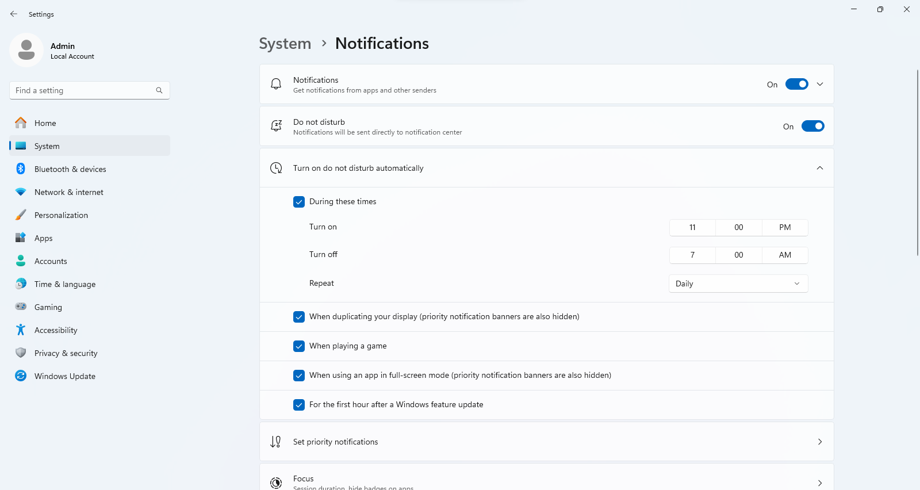
Task: Click Admin Local Account name
Action: pyautogui.click(x=72, y=51)
